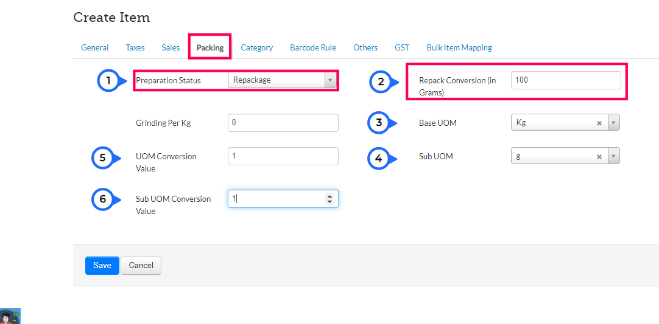Expand the Base UOM dropdown arrow
This screenshot has width=659, height=324.
click(613, 123)
